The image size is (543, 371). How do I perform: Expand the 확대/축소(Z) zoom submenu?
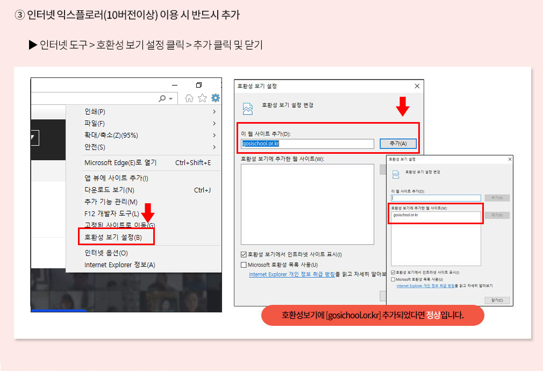coord(214,135)
